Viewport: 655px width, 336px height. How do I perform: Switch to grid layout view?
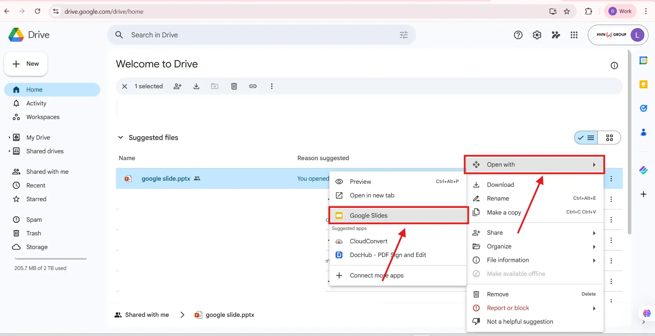(609, 138)
